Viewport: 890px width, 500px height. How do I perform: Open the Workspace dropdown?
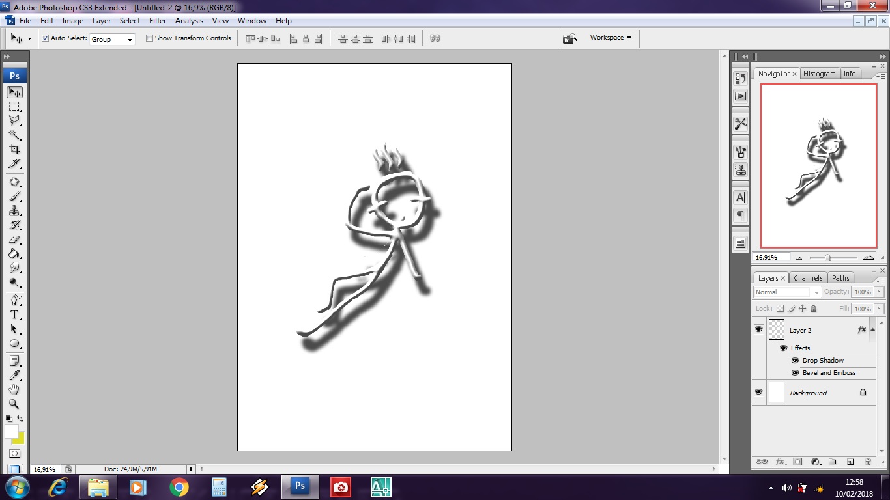tap(610, 38)
